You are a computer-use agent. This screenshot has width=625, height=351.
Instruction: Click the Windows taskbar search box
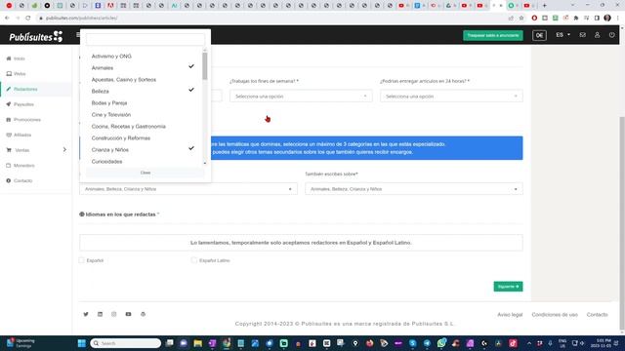126,343
